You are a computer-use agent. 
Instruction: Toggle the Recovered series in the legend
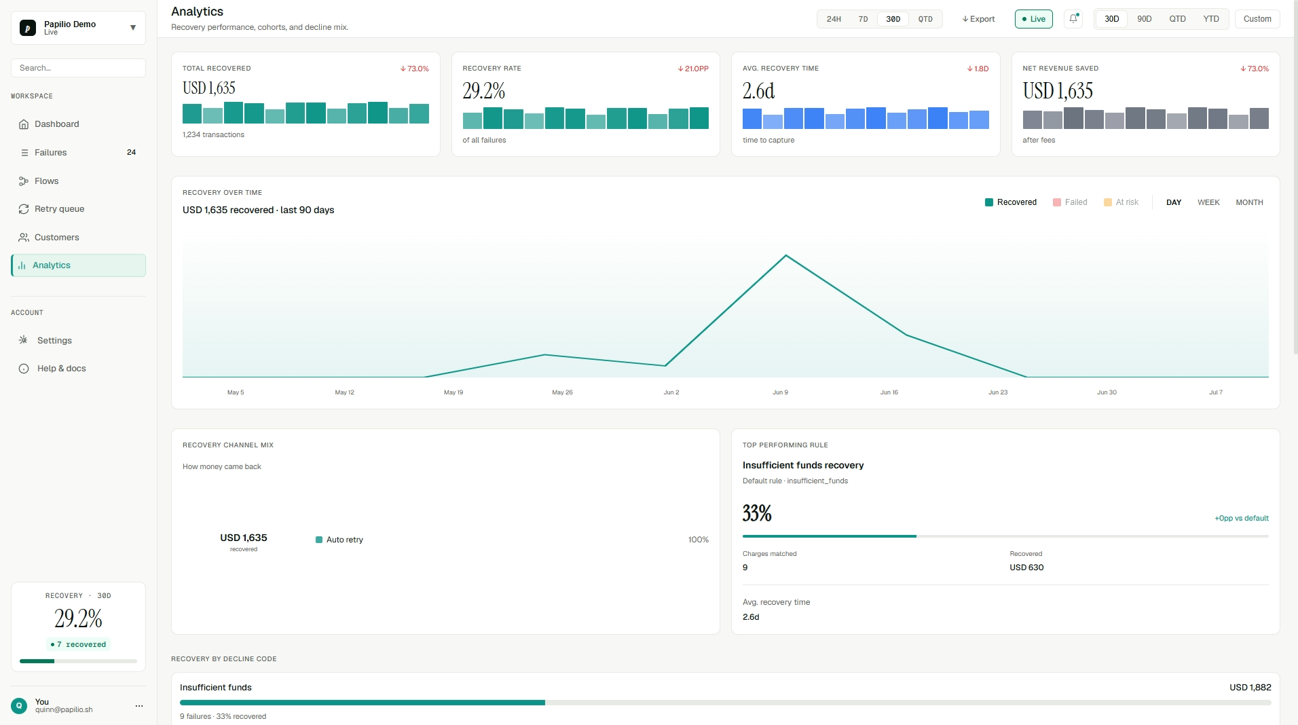point(1011,202)
